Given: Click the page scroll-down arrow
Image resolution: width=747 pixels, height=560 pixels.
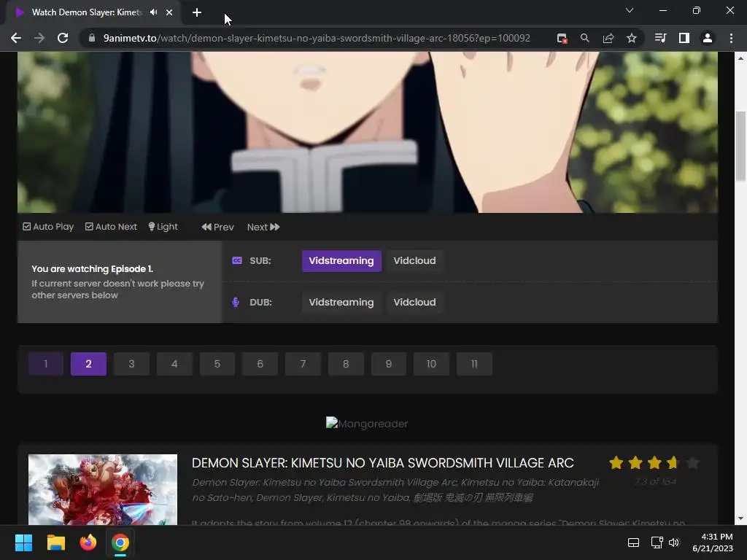Looking at the screenshot, I should (x=740, y=518).
